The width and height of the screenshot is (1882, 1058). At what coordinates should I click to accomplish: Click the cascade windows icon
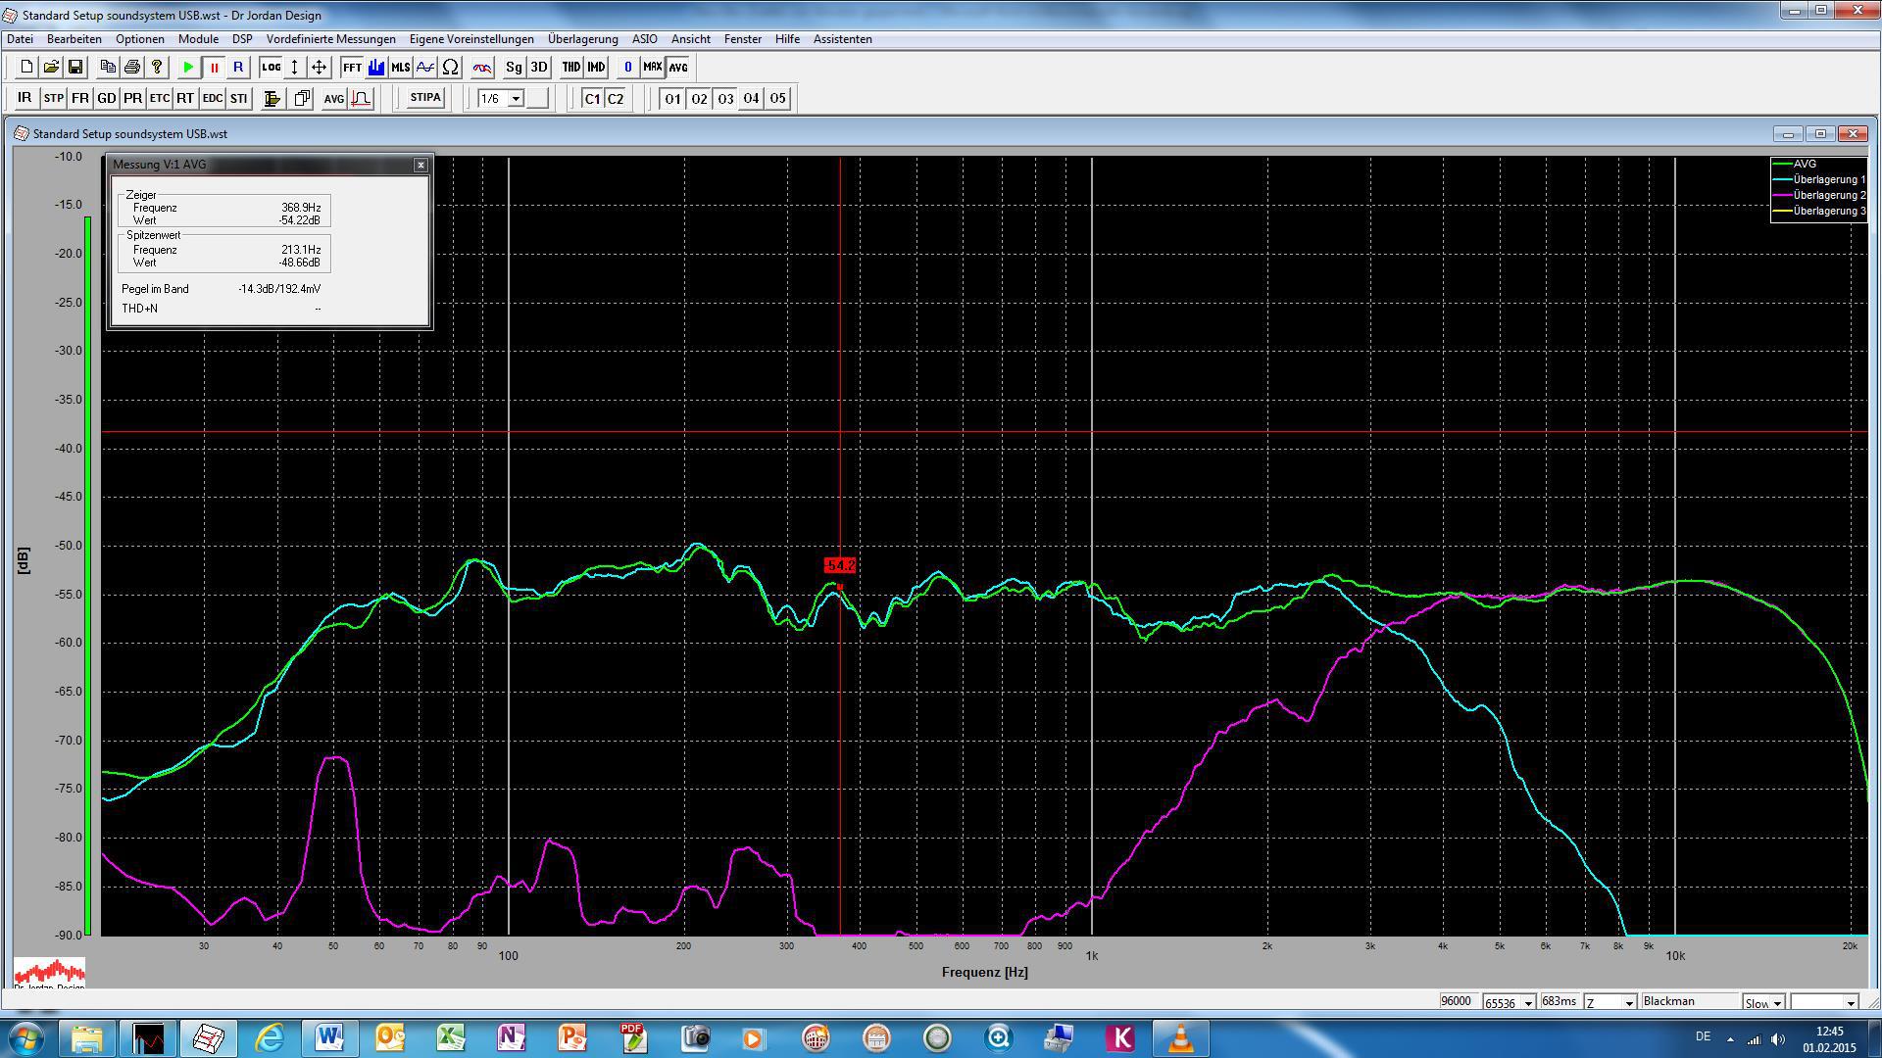[302, 98]
